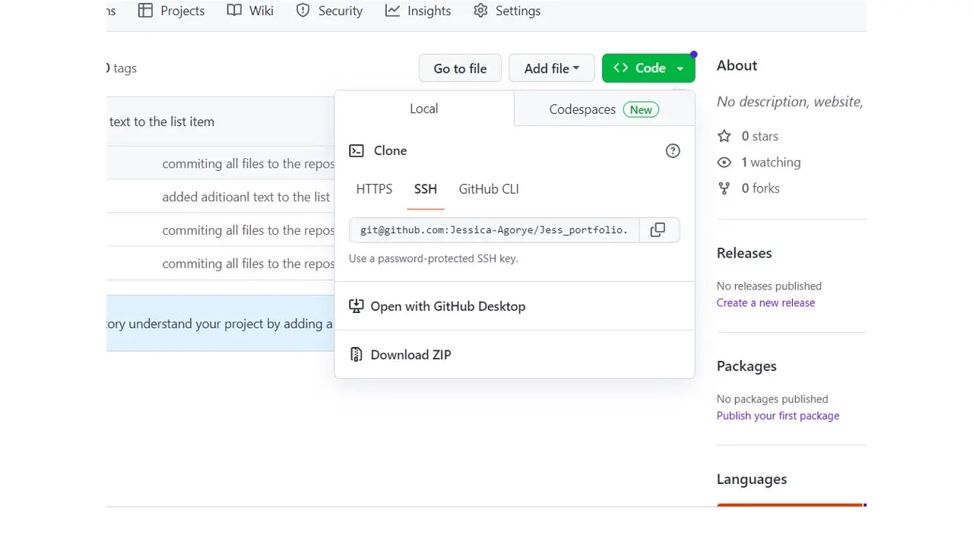This screenshot has height=547, width=973.
Task: Click the languages color bar
Action: tap(791, 505)
